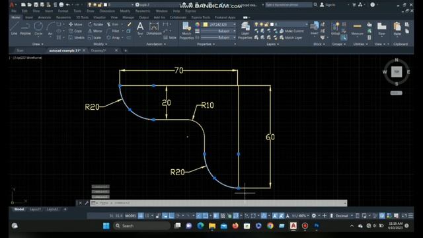Click the Scale command
This screenshot has width=423, height=238.
tap(95, 38)
